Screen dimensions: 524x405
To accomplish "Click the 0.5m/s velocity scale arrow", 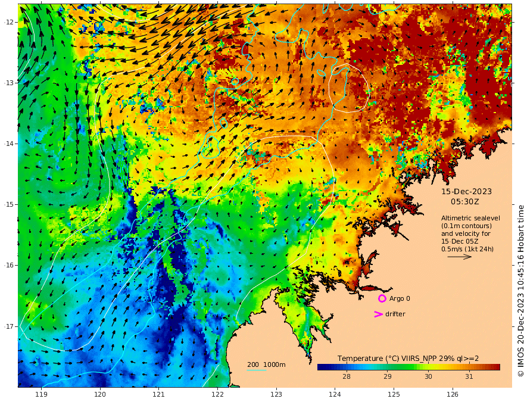I will tap(459, 257).
